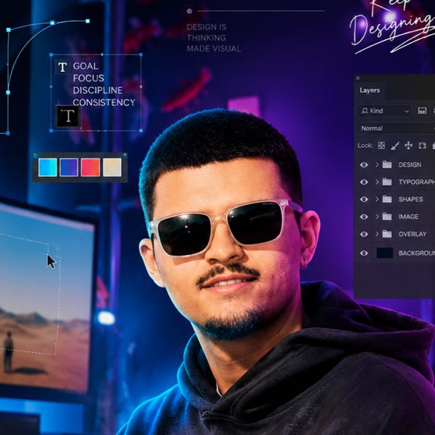Click the word FOCUS in the text box

coord(88,78)
